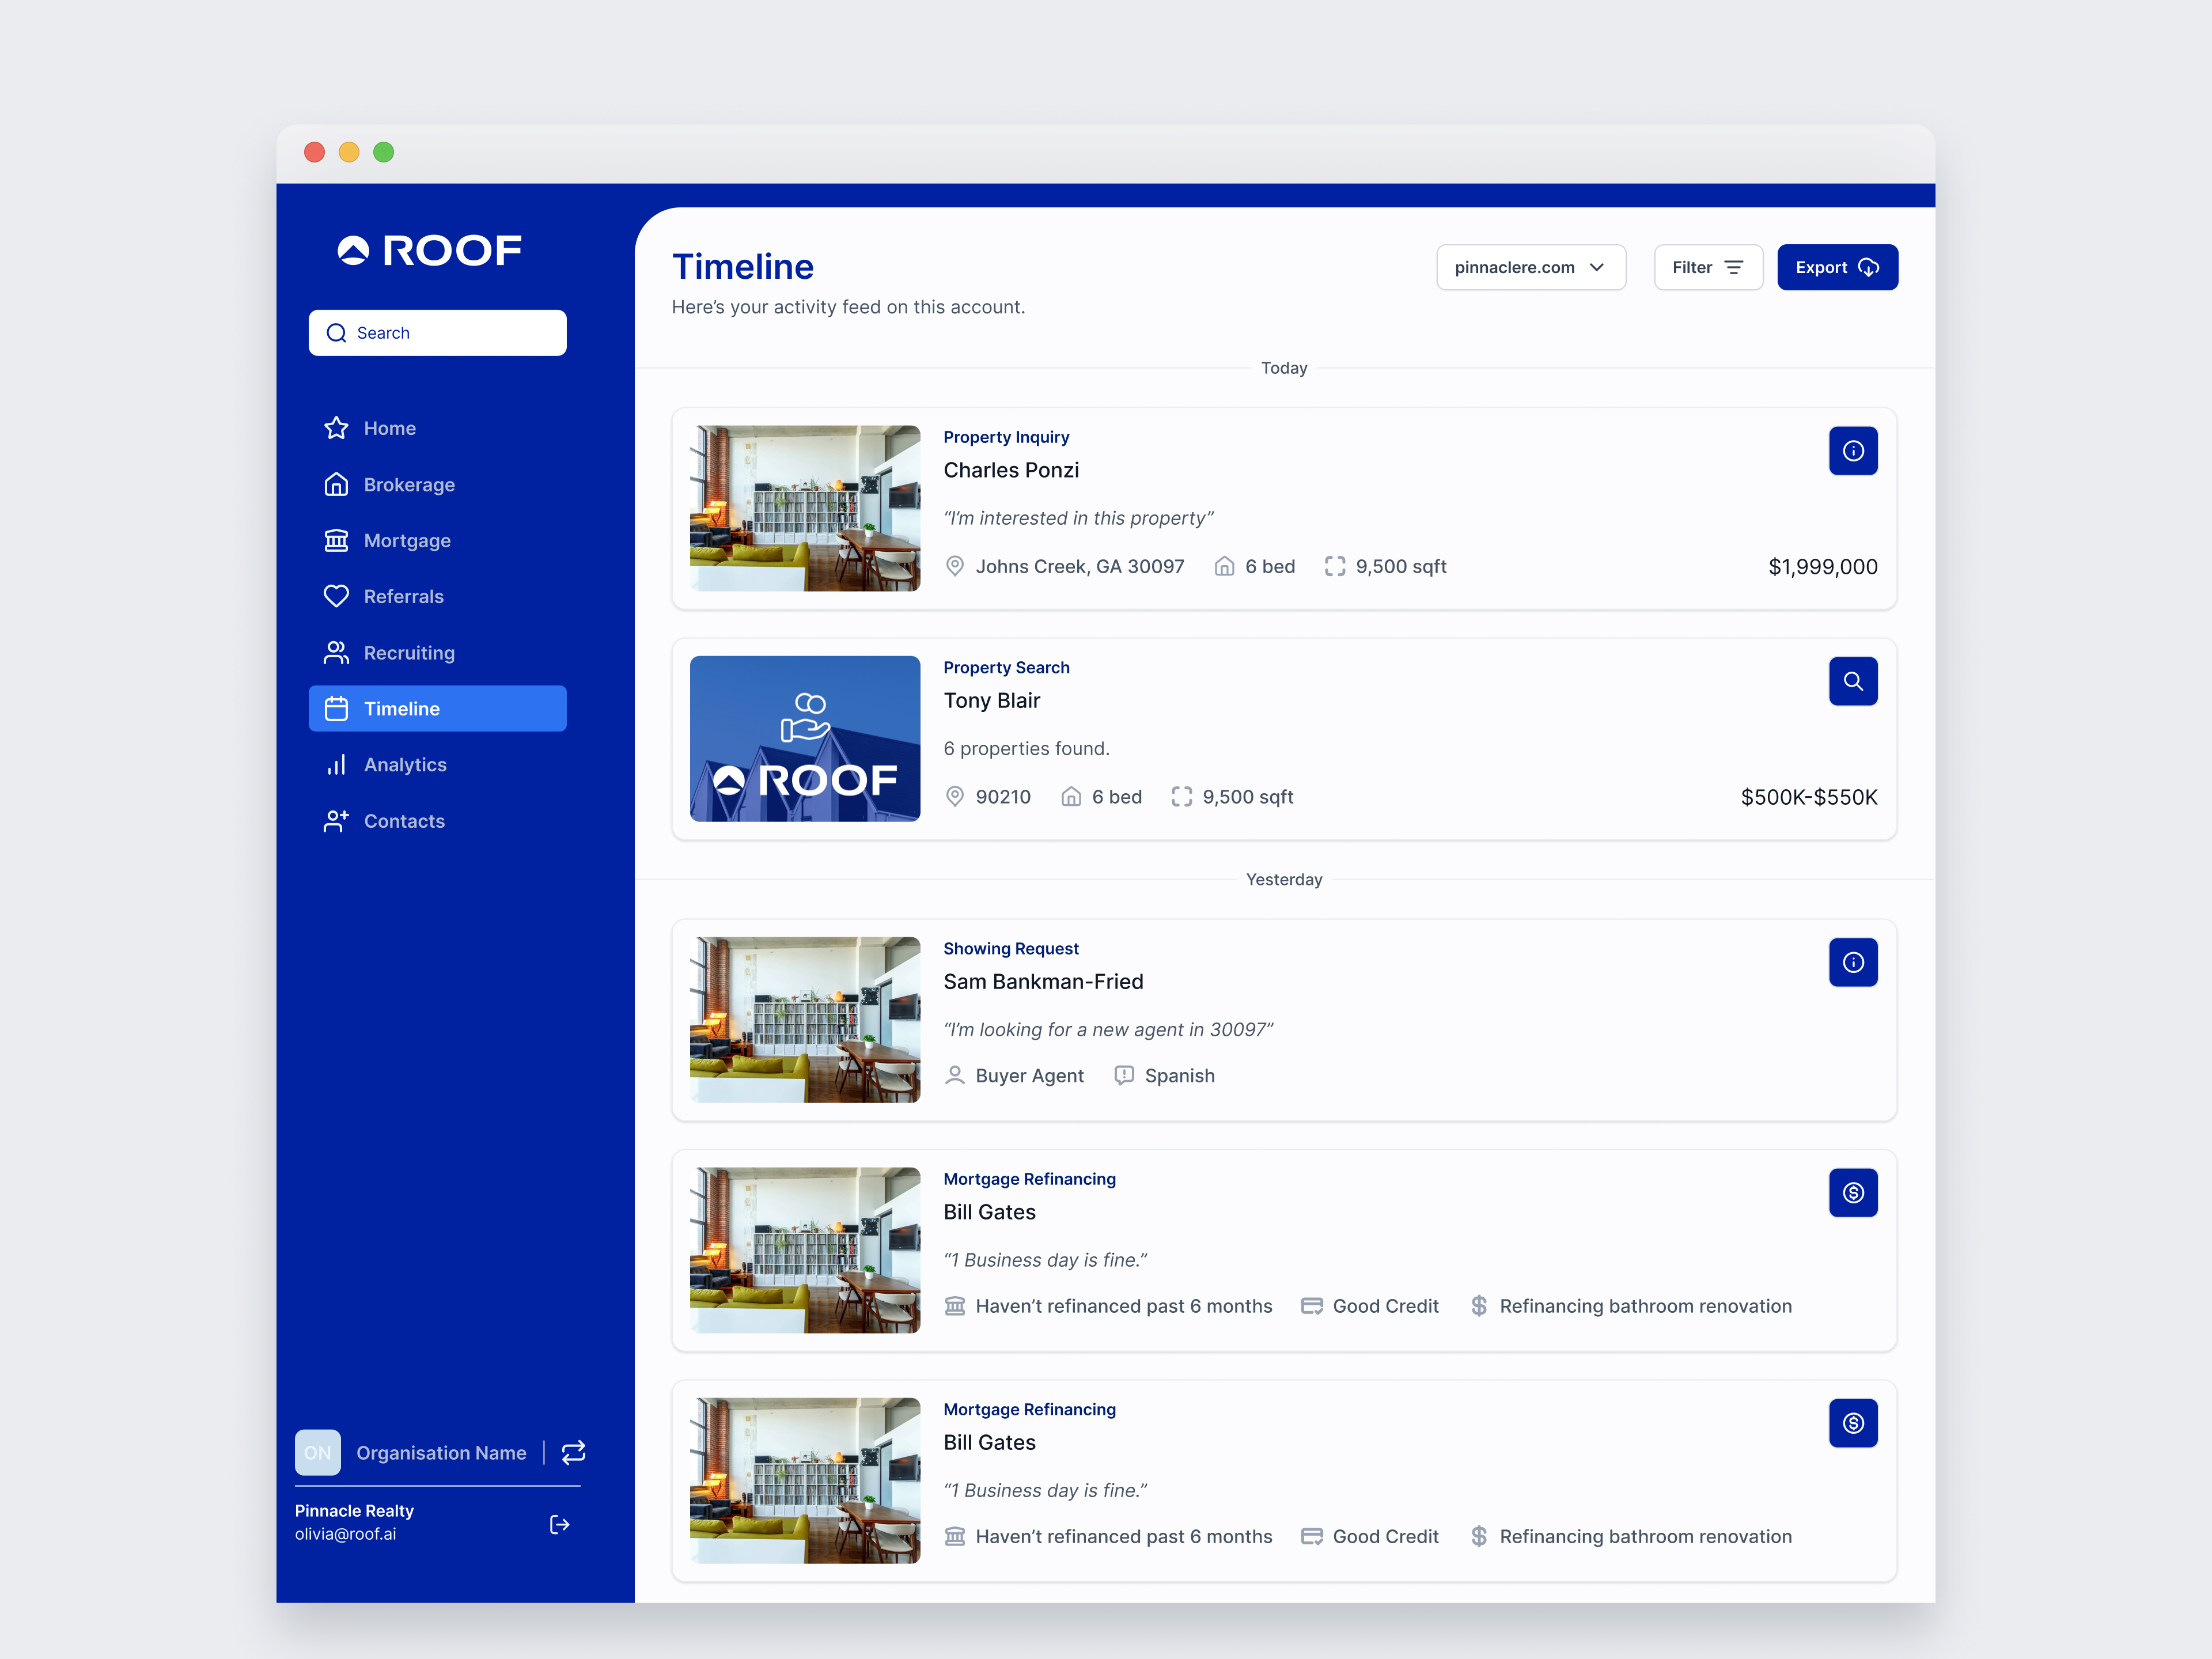Click the ROOF logo in sidebar
2212x1659 pixels.
(x=430, y=250)
